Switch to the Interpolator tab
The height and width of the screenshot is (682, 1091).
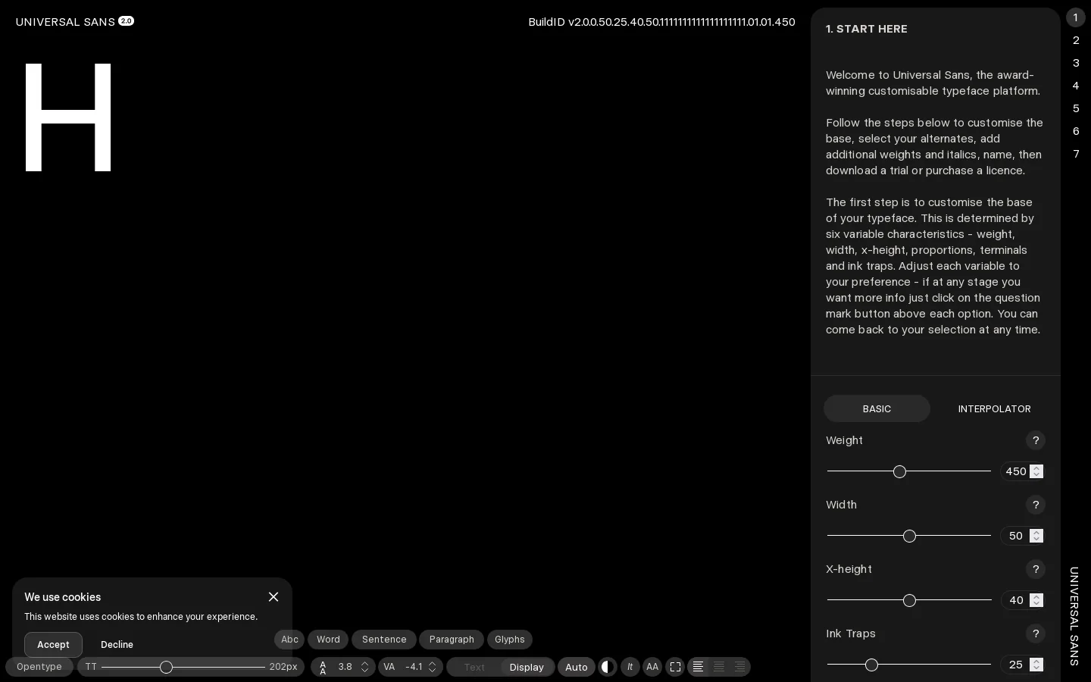(994, 408)
